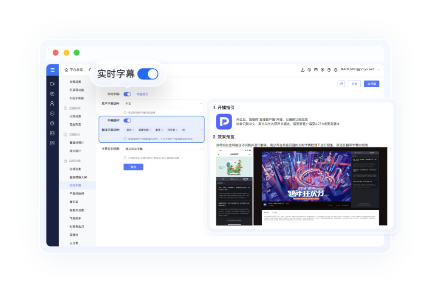Click the help question mark icon
Viewport: 435px width, 297px height.
[x=329, y=69]
